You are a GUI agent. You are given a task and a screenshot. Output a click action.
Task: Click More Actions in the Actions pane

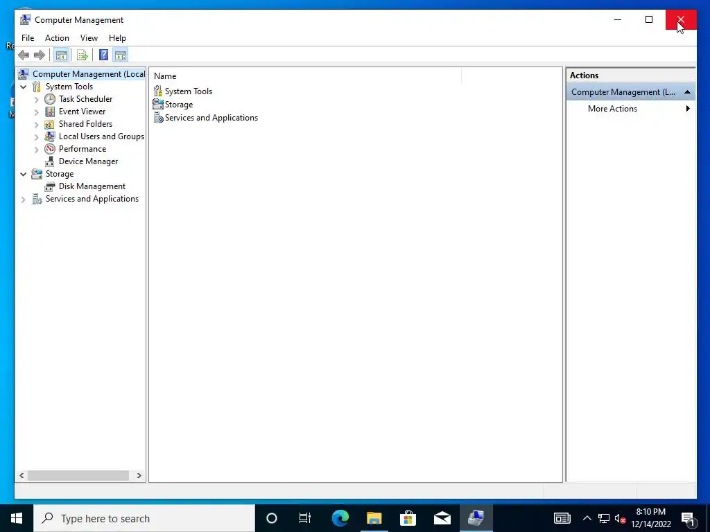click(612, 109)
